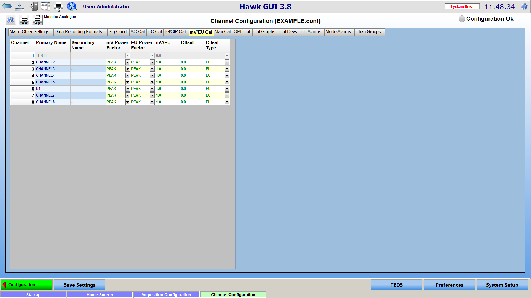This screenshot has width=531, height=298.
Task: Click help icon at top right corner
Action: [524, 7]
